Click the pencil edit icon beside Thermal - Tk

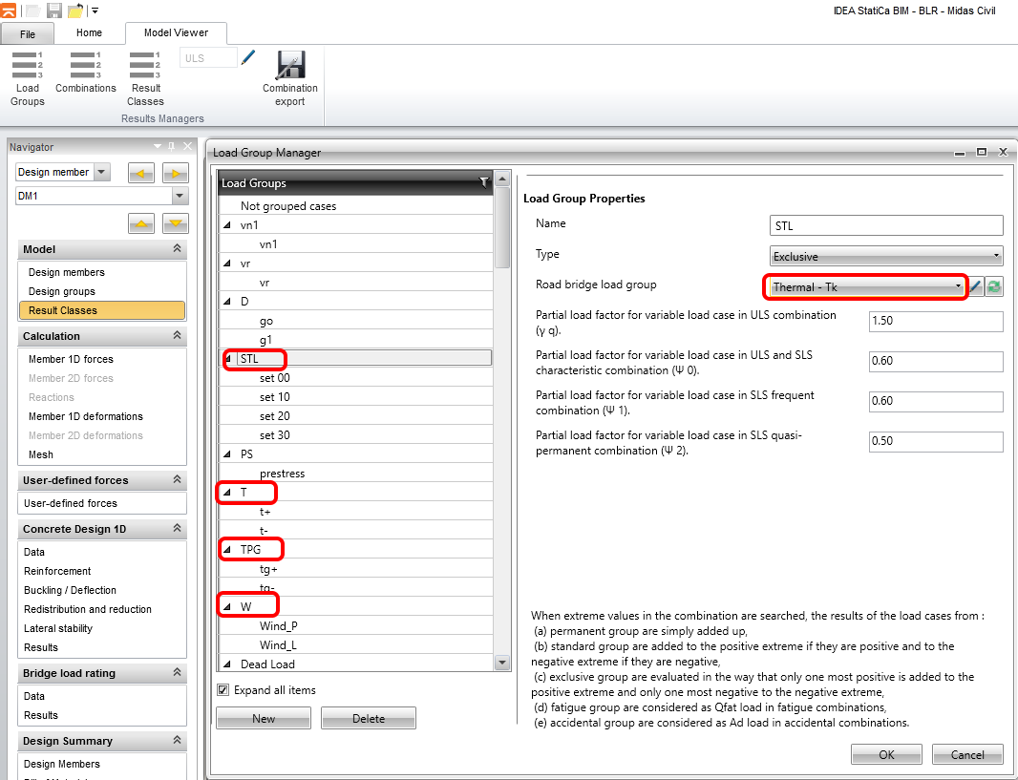pos(977,286)
